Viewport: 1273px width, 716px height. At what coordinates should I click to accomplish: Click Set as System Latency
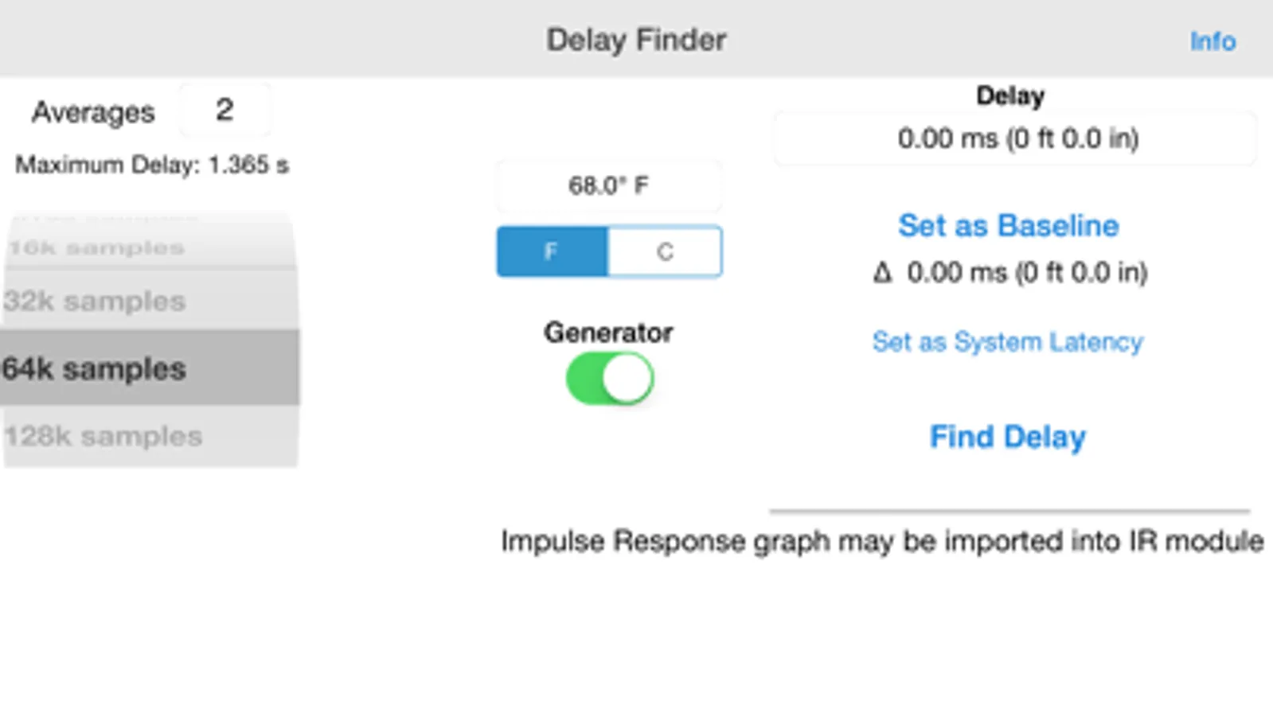[x=1007, y=342]
